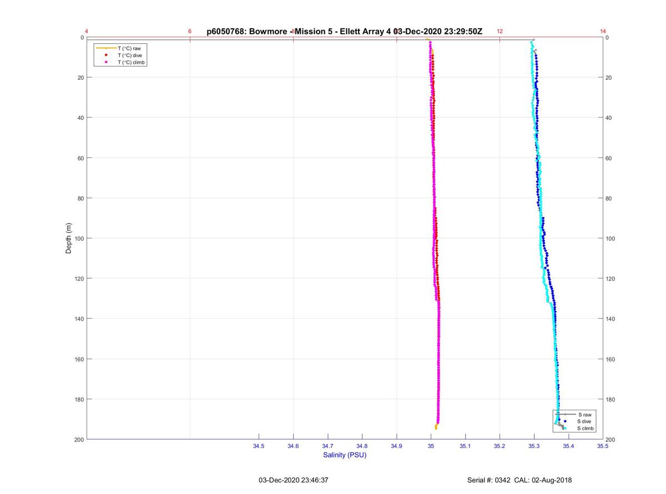Click the 'S climb' legend label

coord(586,428)
